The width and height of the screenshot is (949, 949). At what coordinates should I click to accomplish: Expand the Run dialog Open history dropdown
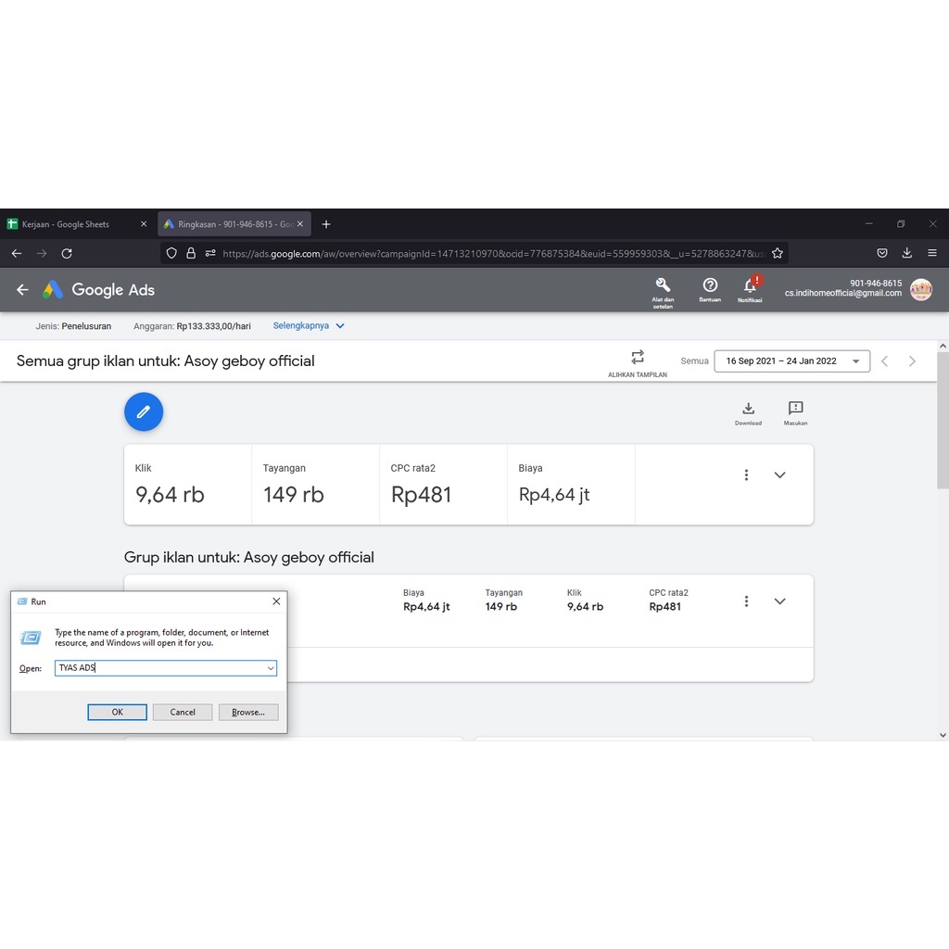pos(271,668)
